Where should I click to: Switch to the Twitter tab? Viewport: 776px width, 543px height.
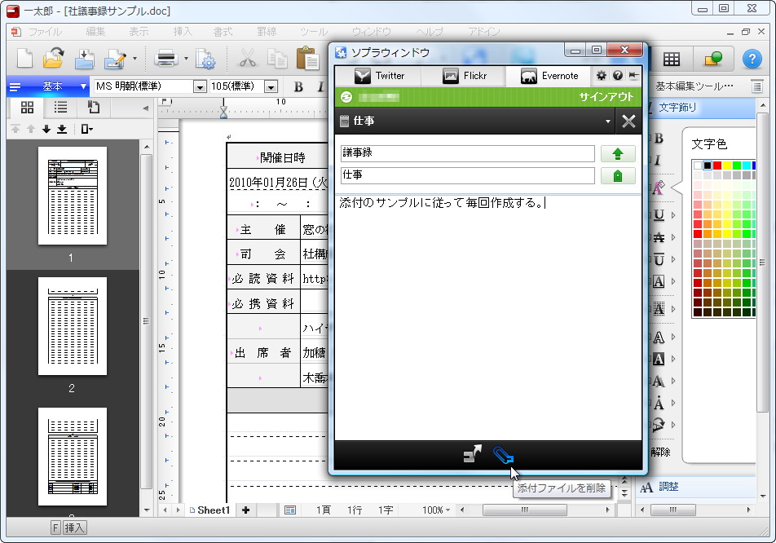(x=381, y=75)
